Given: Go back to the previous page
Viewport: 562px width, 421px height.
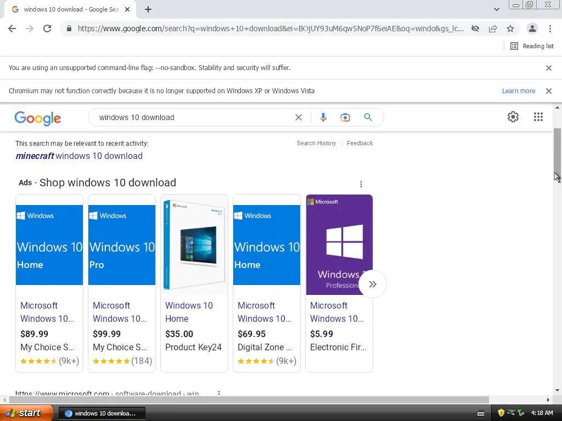Looking at the screenshot, I should tap(12, 29).
